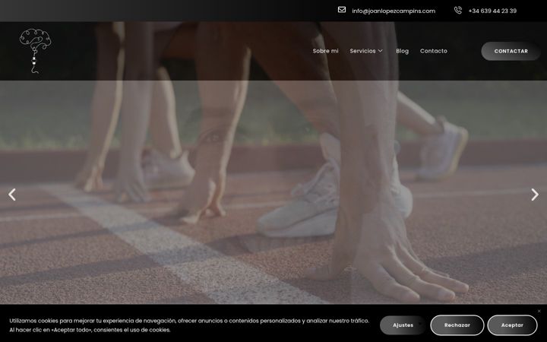Accept cookies with Aceptar button

point(512,325)
